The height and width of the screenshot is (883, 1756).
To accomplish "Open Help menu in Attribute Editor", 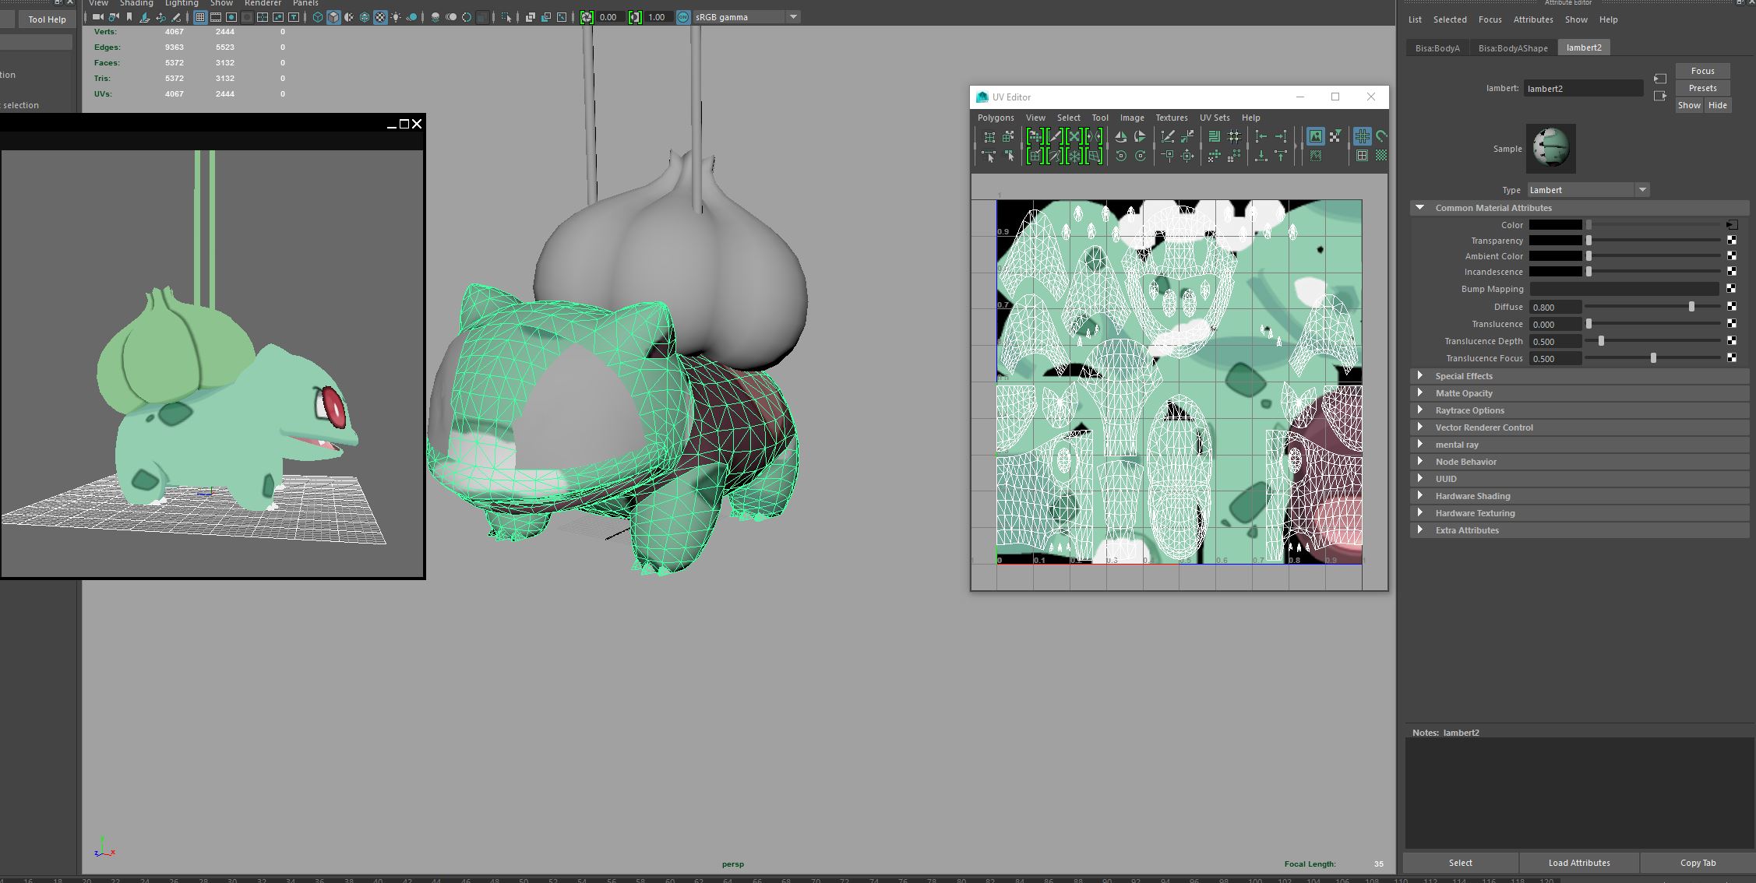I will click(1608, 19).
